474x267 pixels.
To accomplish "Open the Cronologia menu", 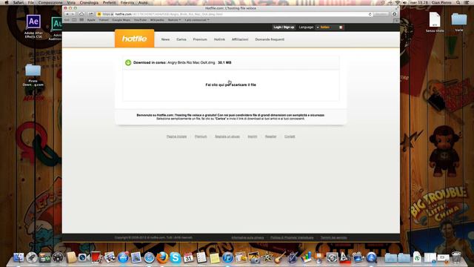I will tap(89, 2).
